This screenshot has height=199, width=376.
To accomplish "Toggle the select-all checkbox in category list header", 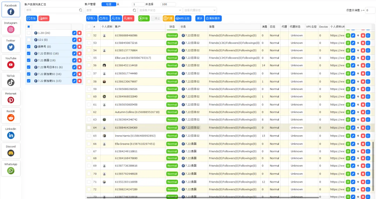I will (x=29, y=26).
